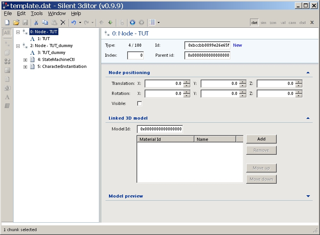Collapse the Linked 3D model section

click(x=308, y=118)
